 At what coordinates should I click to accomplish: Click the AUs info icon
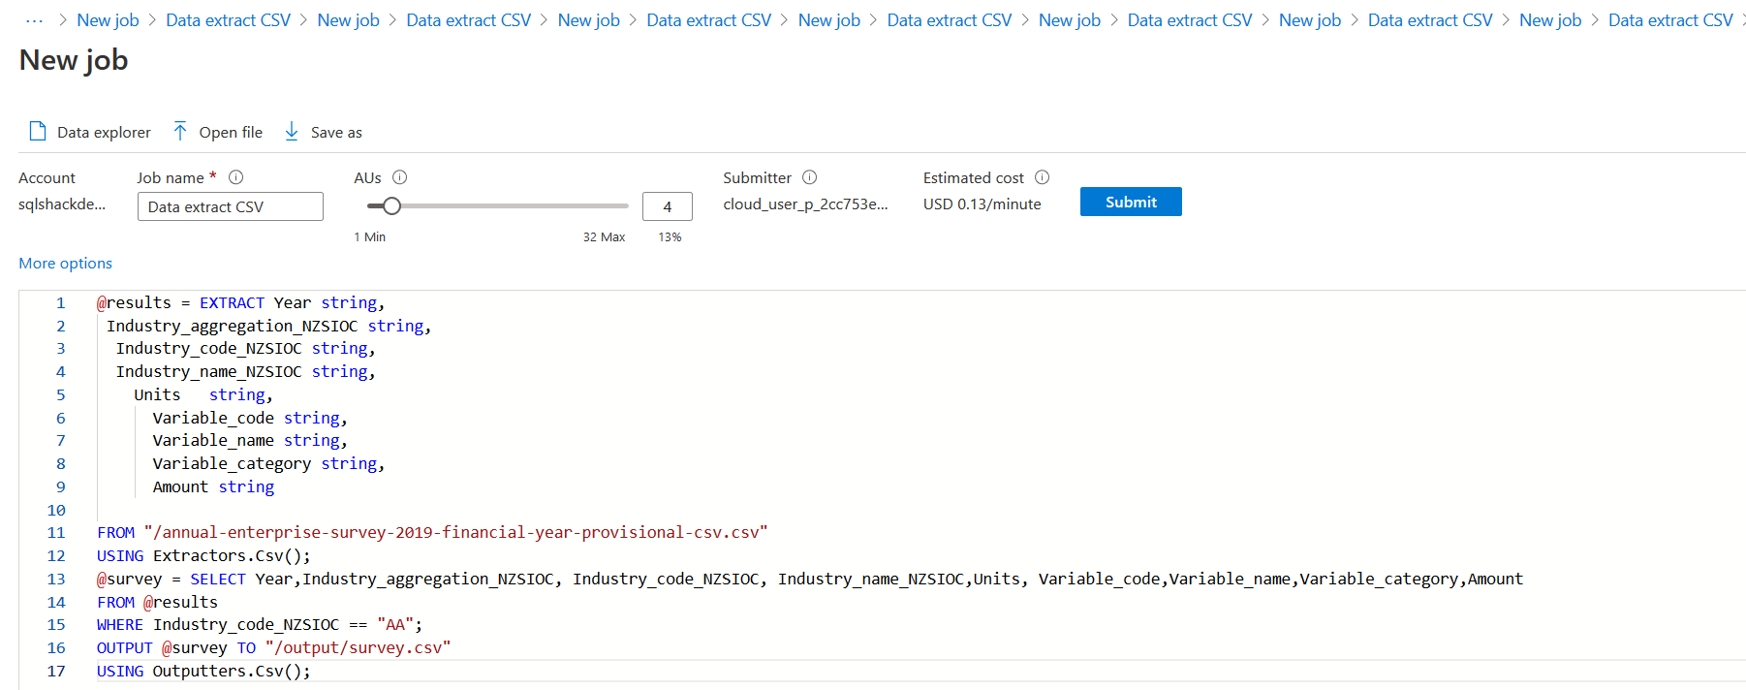pyautogui.click(x=399, y=177)
